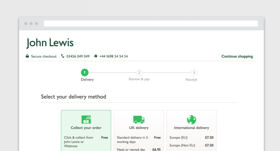The image size is (280, 151).
Task: Click the £7.50 price for Europe (EU)
Action: point(209,137)
